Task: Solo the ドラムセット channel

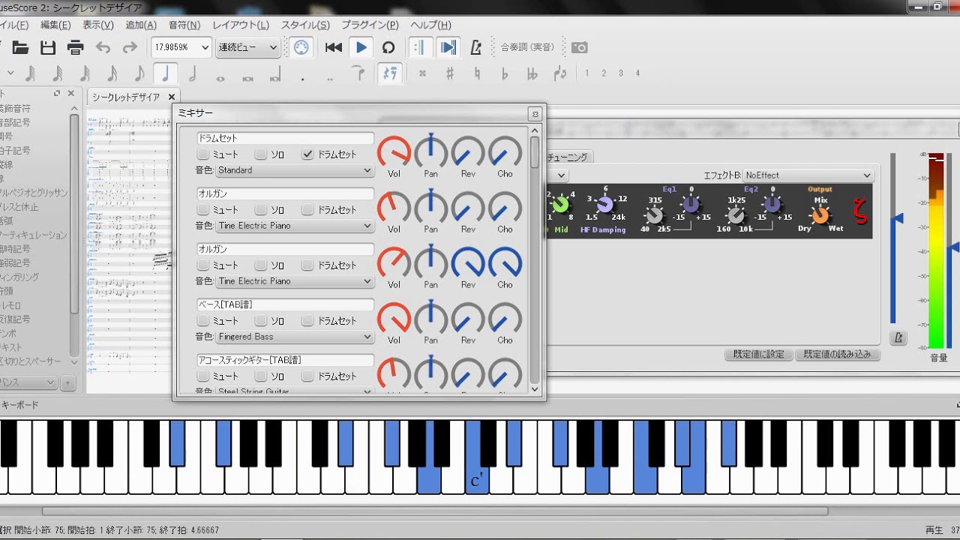Action: 261,154
